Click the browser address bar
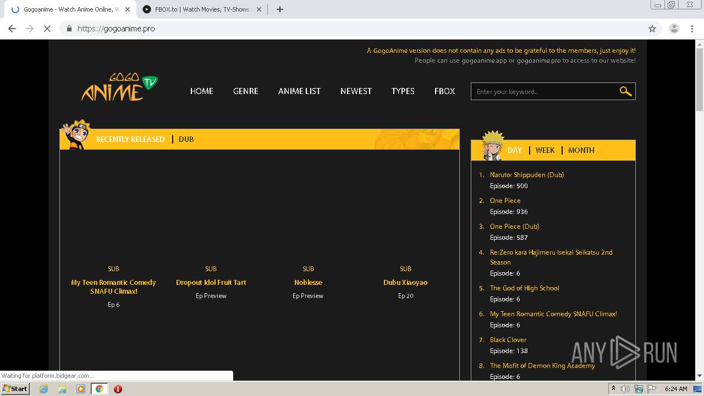Viewport: 704px width, 396px height. pyautogui.click(x=352, y=29)
